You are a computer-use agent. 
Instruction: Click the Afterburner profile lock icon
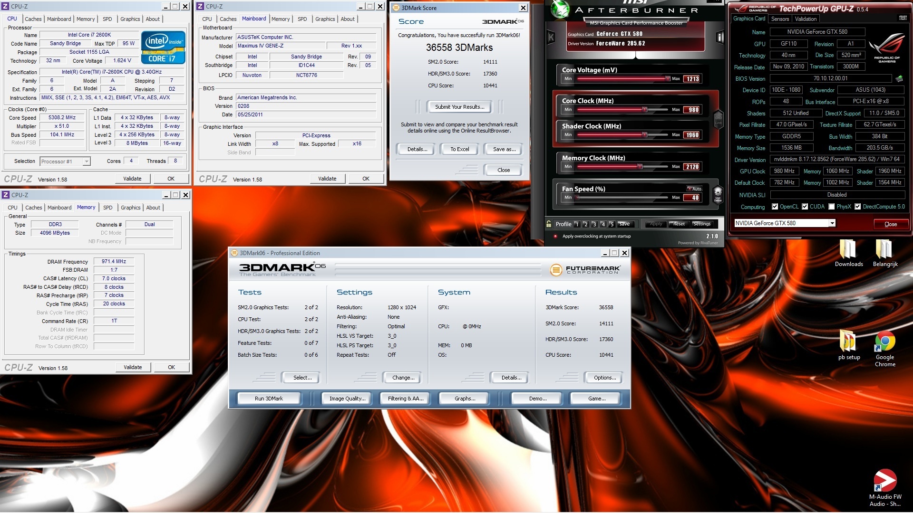click(x=549, y=224)
